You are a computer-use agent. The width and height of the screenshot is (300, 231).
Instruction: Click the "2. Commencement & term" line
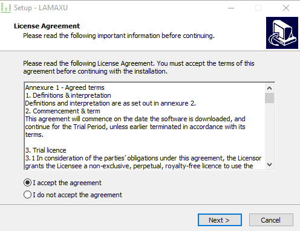62,111
